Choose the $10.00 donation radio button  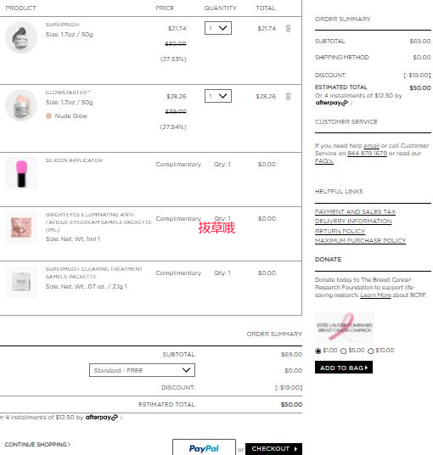371,351
